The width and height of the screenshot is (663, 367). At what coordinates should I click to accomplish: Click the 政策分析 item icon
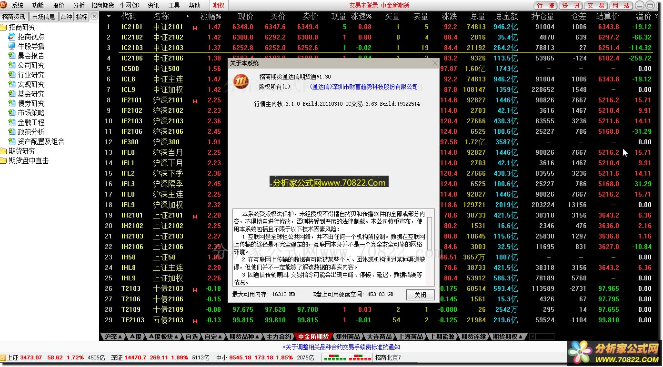coord(12,132)
